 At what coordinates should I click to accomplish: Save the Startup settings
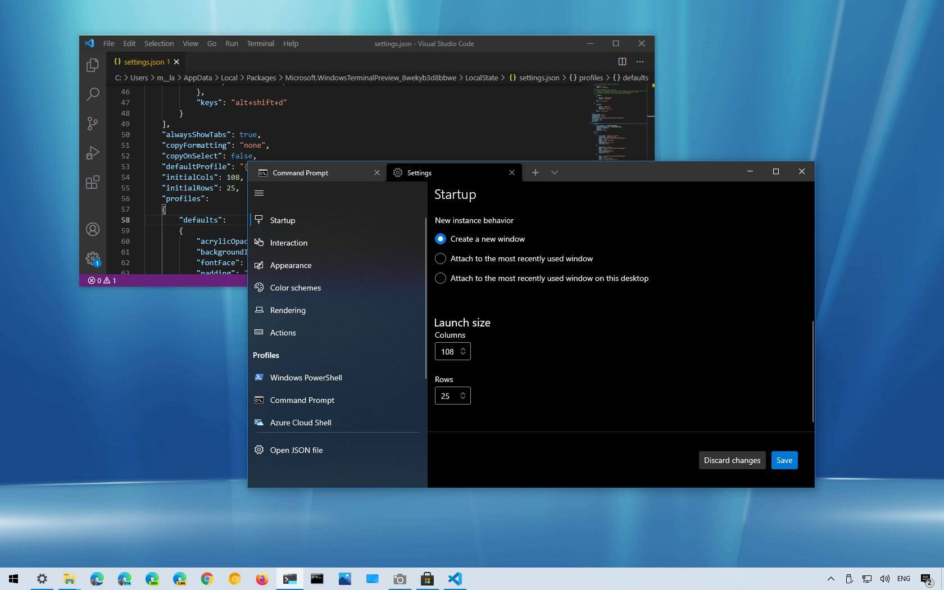784,460
